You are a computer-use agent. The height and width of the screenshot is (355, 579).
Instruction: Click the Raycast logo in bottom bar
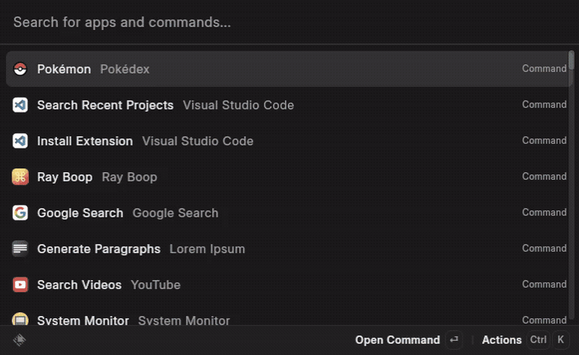(x=20, y=340)
